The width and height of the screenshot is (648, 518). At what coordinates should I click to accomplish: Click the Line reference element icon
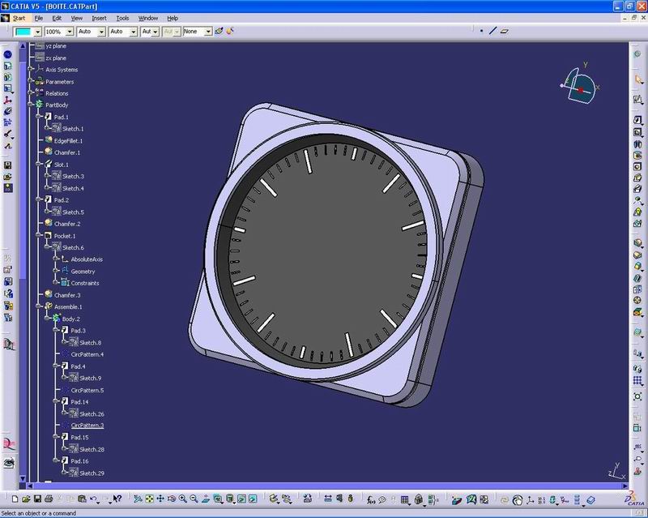(492, 31)
